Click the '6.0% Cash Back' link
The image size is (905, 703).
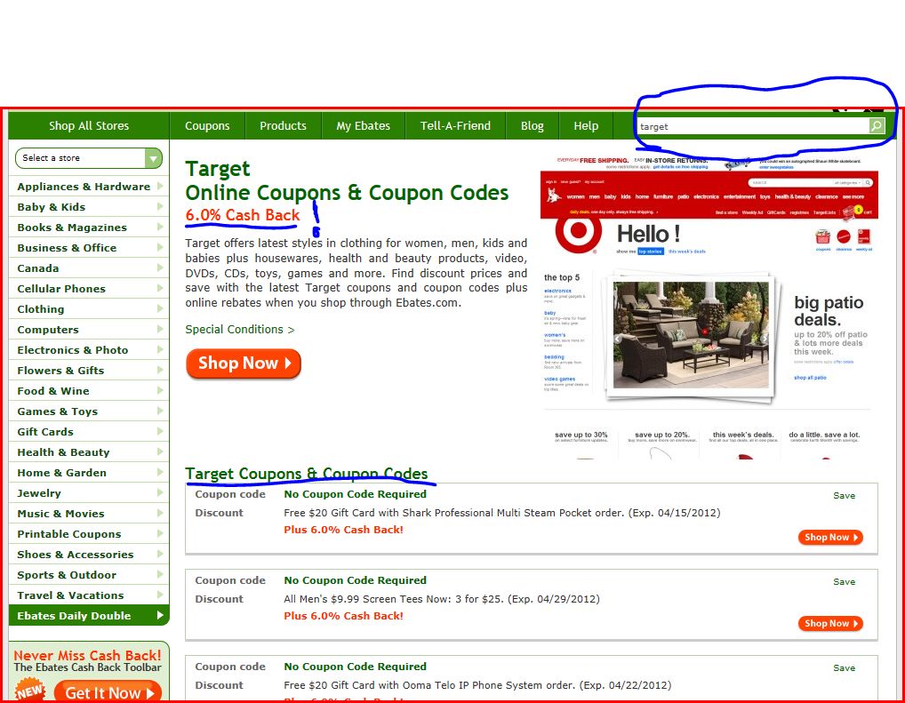(243, 215)
